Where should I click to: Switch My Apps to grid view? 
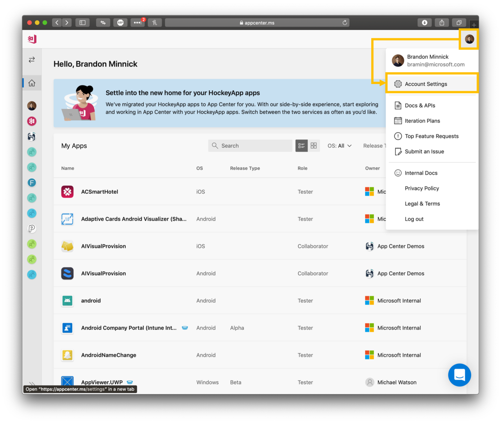pyautogui.click(x=314, y=146)
